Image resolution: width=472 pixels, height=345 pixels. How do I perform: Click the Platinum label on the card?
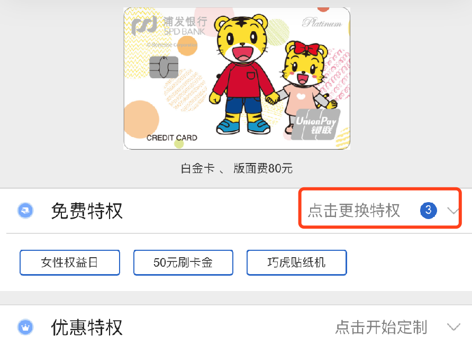(x=322, y=23)
